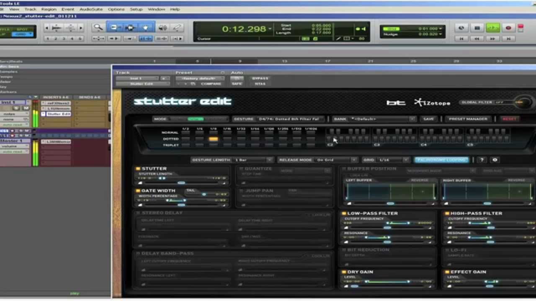Screen dimensions: 536x301
Task: Open the Track menu
Action: point(30,9)
